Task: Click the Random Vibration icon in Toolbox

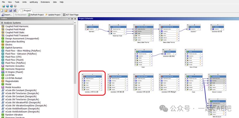Action: [x=3, y=115]
